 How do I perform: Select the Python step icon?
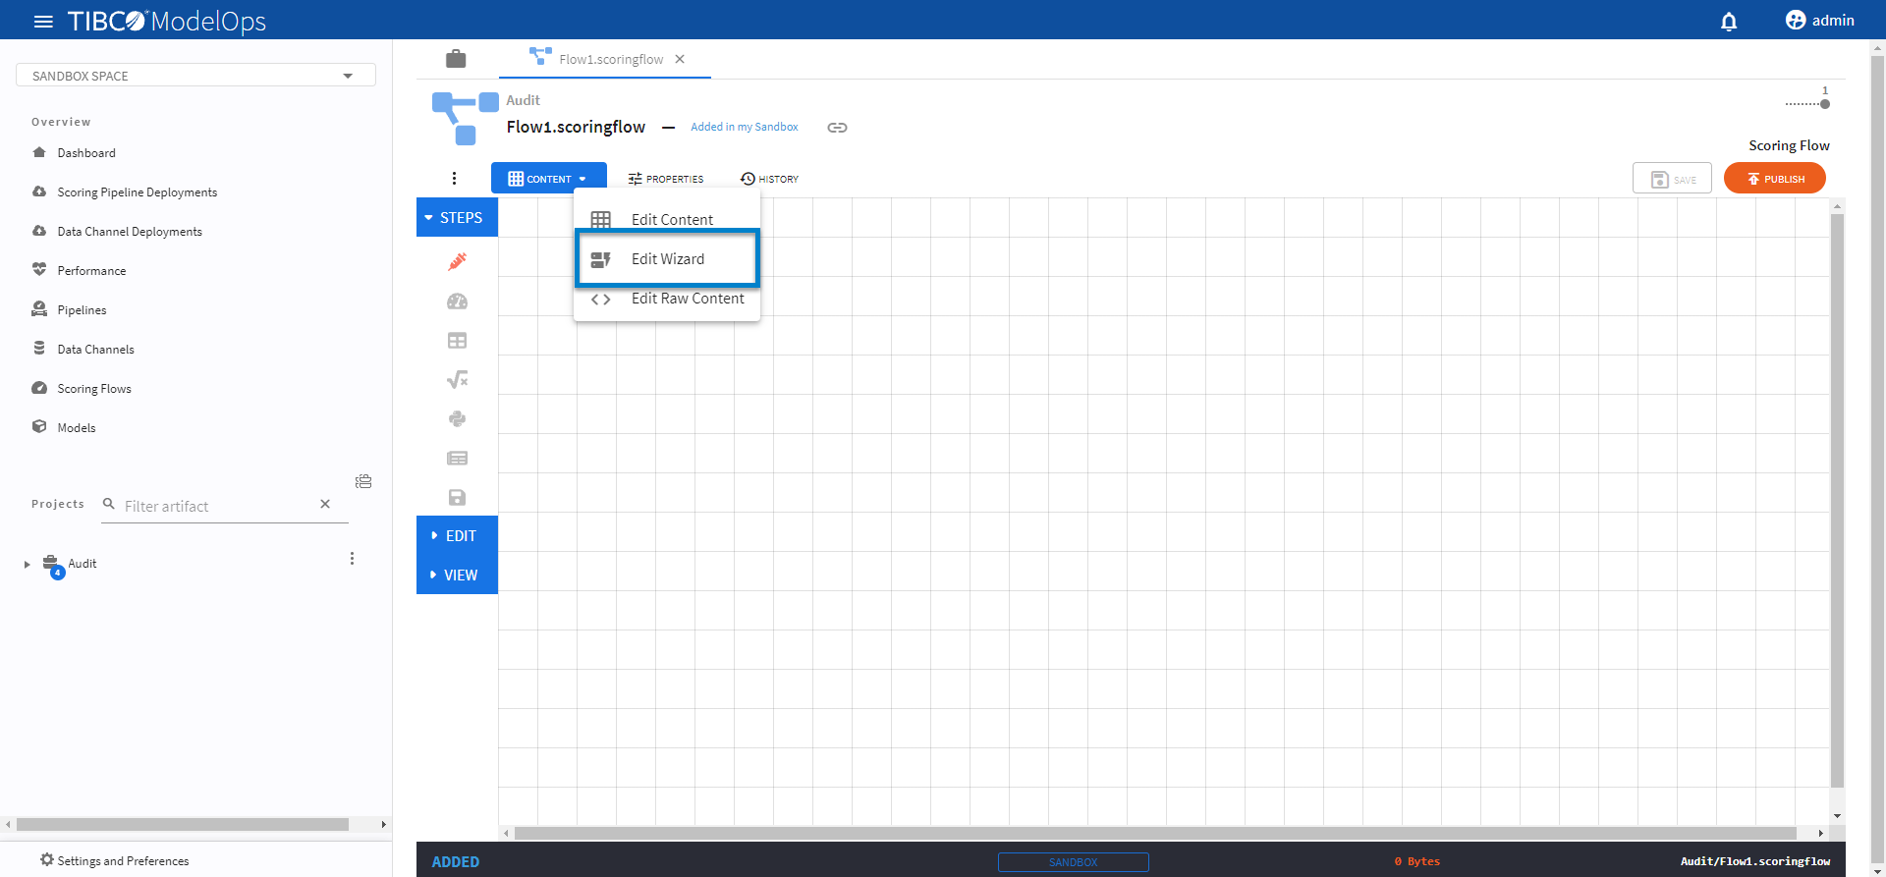coord(457,419)
